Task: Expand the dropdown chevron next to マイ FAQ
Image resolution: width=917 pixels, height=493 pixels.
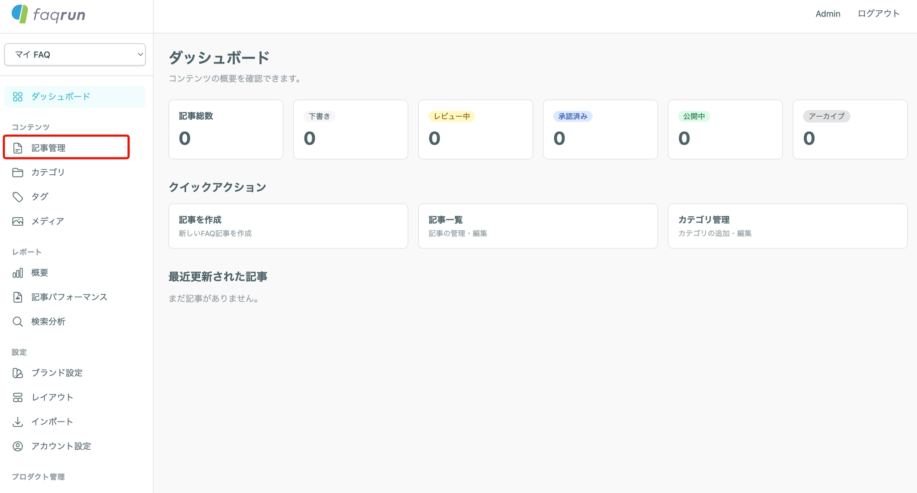Action: coord(140,55)
